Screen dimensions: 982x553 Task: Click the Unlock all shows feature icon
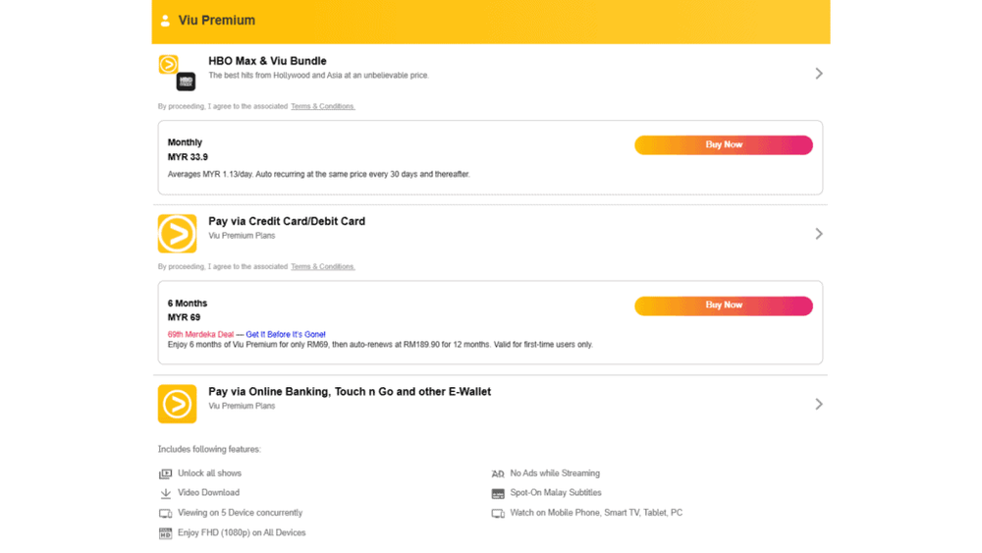click(x=165, y=473)
